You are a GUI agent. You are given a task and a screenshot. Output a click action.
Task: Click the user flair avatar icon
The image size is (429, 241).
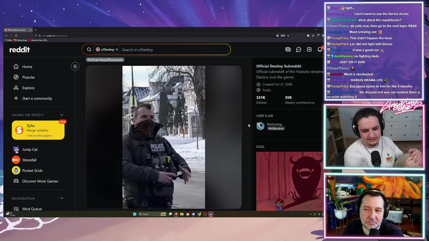[x=260, y=126]
